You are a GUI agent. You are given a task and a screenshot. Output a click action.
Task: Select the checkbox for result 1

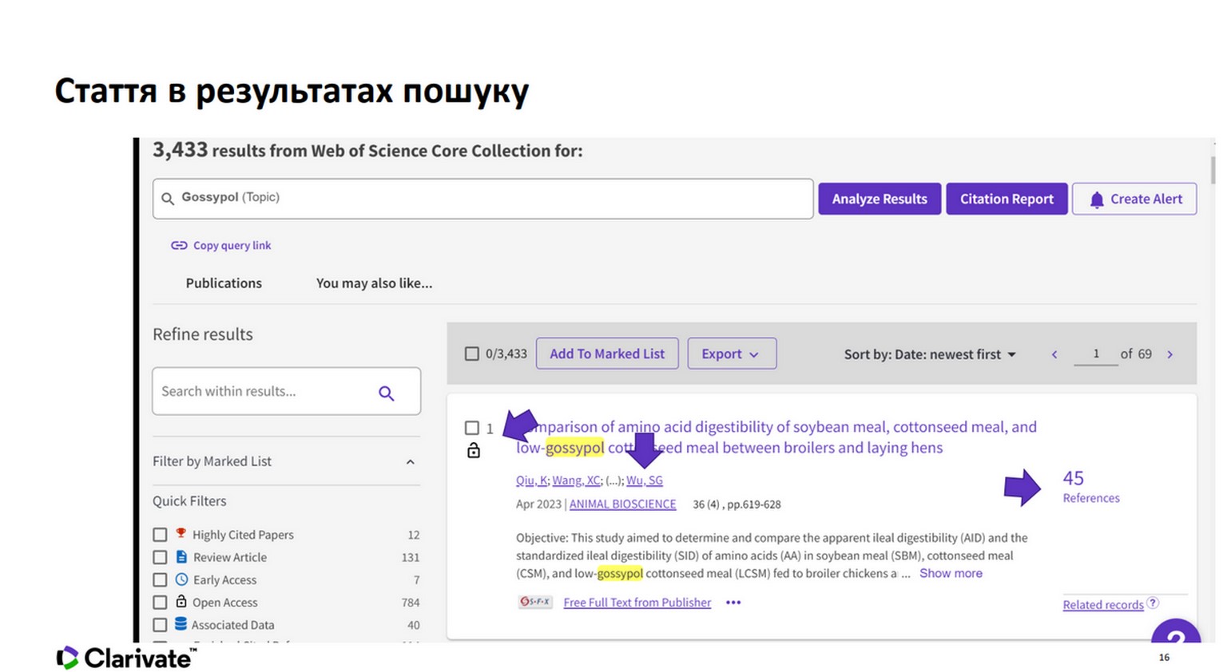(x=472, y=428)
